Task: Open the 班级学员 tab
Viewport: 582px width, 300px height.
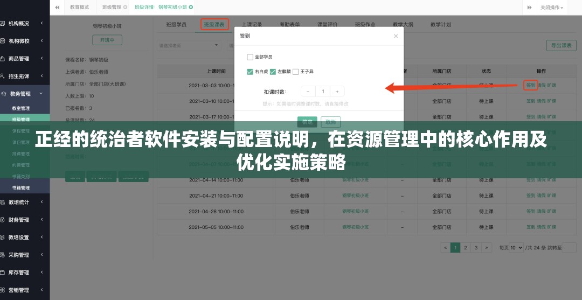Action: [x=176, y=25]
